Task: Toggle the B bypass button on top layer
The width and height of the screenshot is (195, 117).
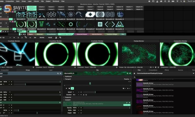Action: coord(1,13)
